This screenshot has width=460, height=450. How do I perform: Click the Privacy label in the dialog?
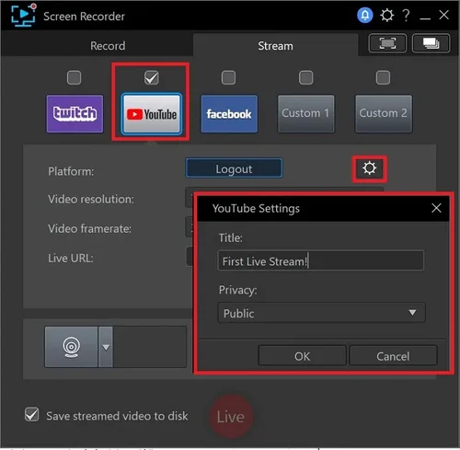pos(237,290)
